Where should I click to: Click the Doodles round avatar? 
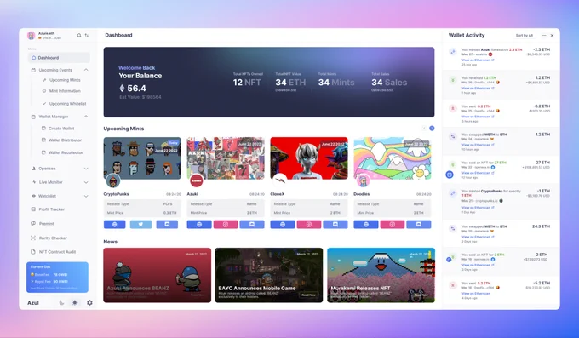pos(364,181)
